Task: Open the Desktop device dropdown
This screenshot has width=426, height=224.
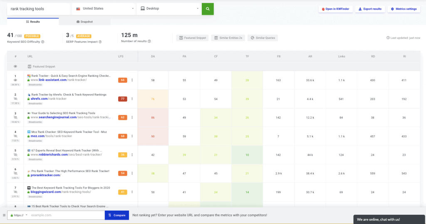Action: pyautogui.click(x=169, y=9)
